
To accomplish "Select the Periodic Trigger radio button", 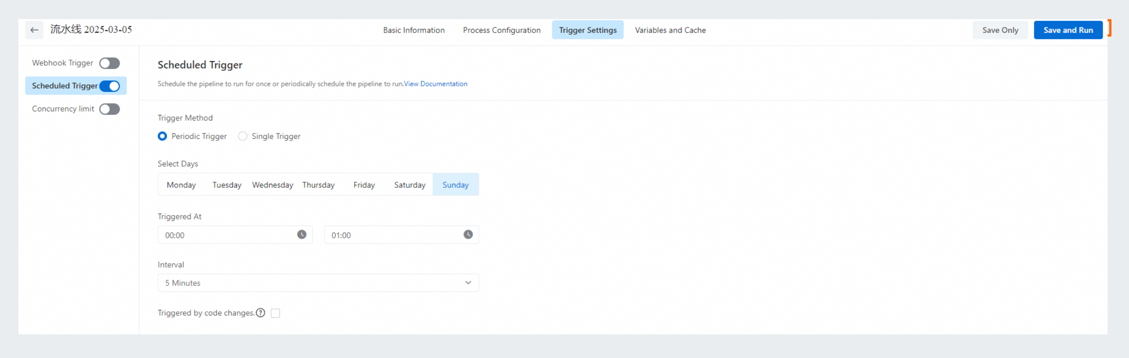I will click(162, 136).
